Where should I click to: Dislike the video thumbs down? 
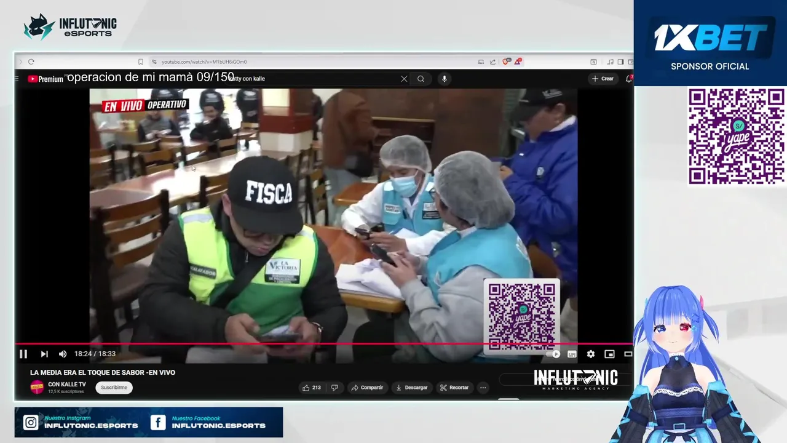334,388
